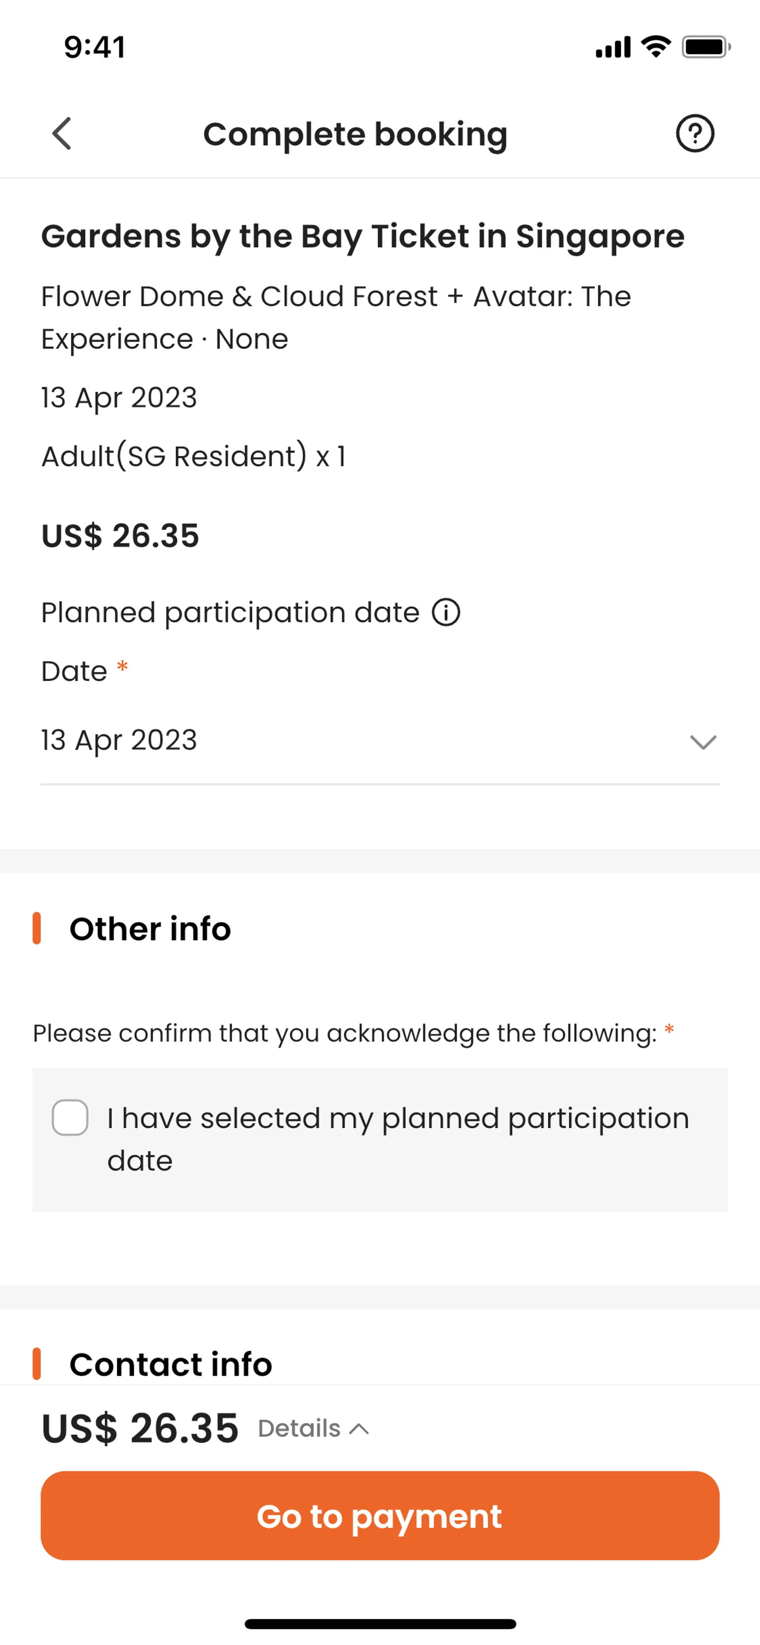The width and height of the screenshot is (760, 1645).
Task: Expand price Details next to total
Action: 313,1428
